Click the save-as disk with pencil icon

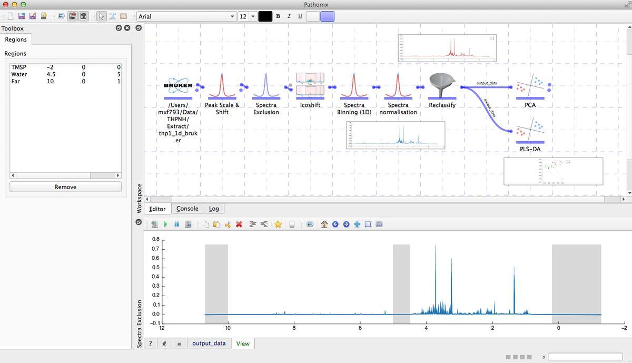coord(33,16)
